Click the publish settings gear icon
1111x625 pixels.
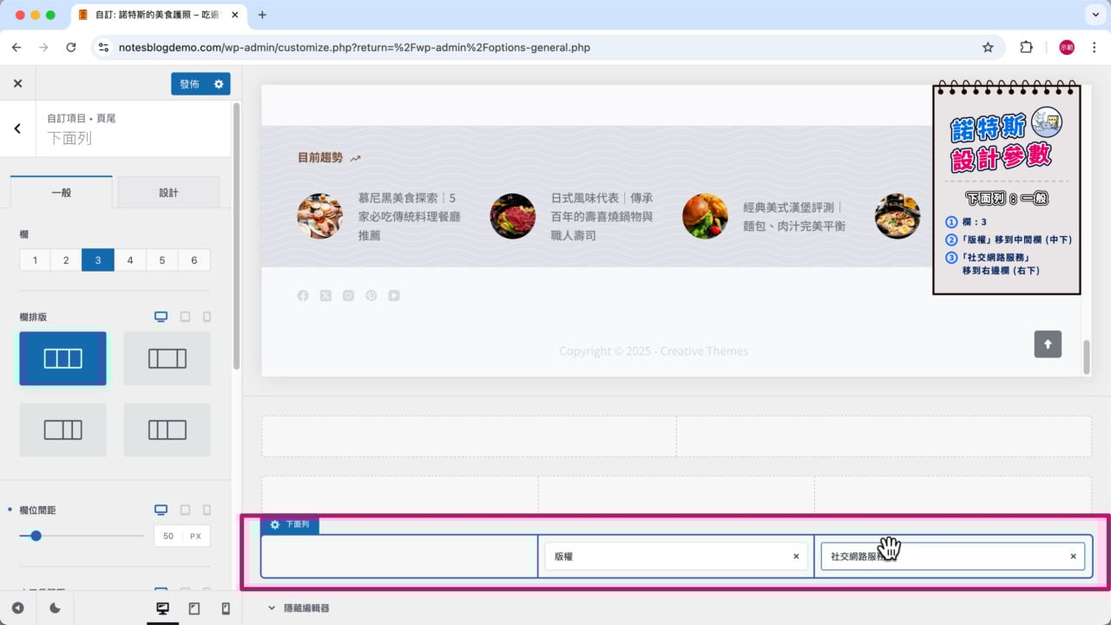219,84
